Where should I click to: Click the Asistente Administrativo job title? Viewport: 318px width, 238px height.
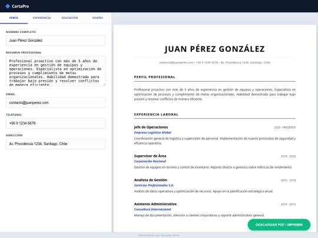point(155,204)
